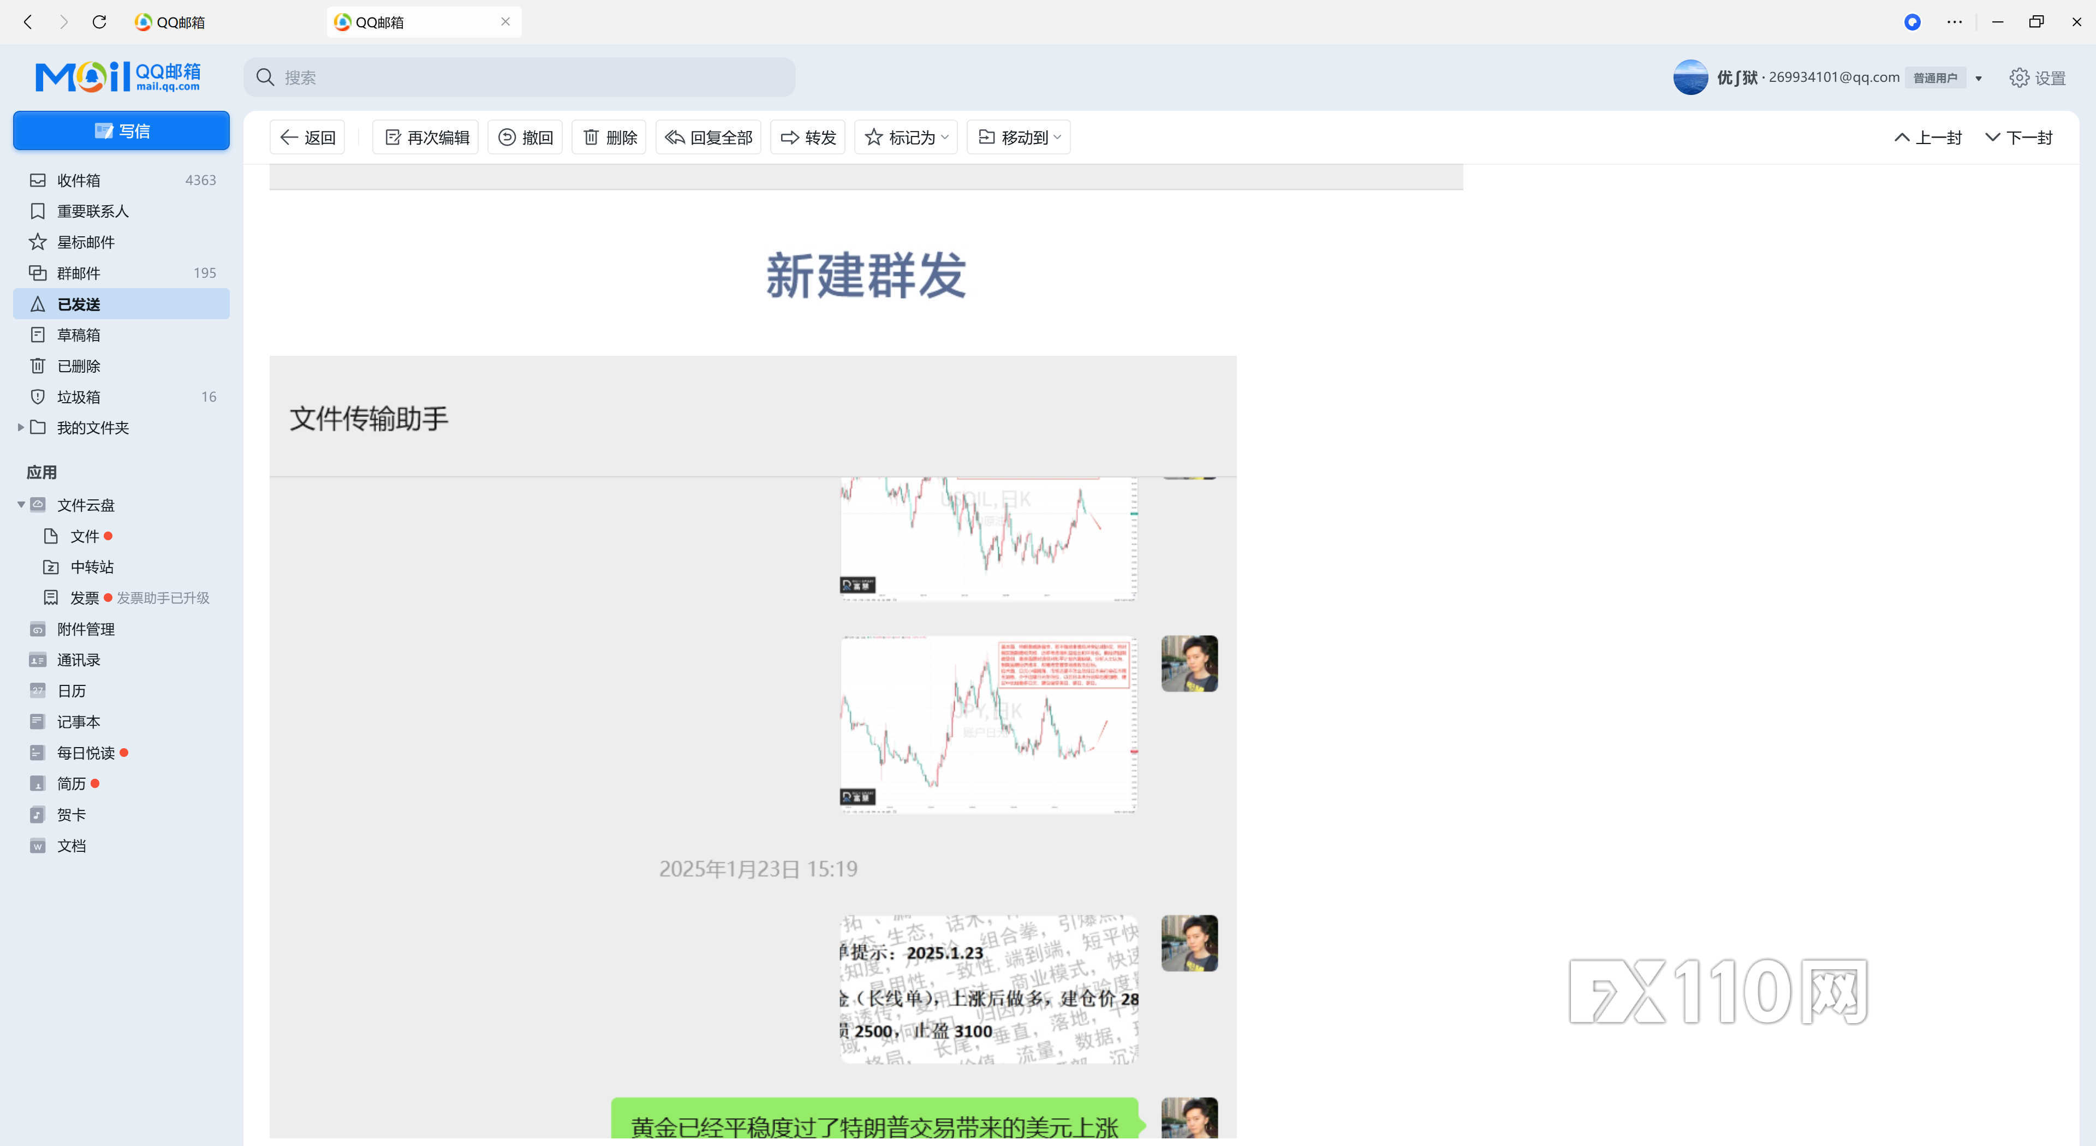Expand 我的文件夹 tree arrow
Viewport: 2096px width, 1146px height.
20,427
